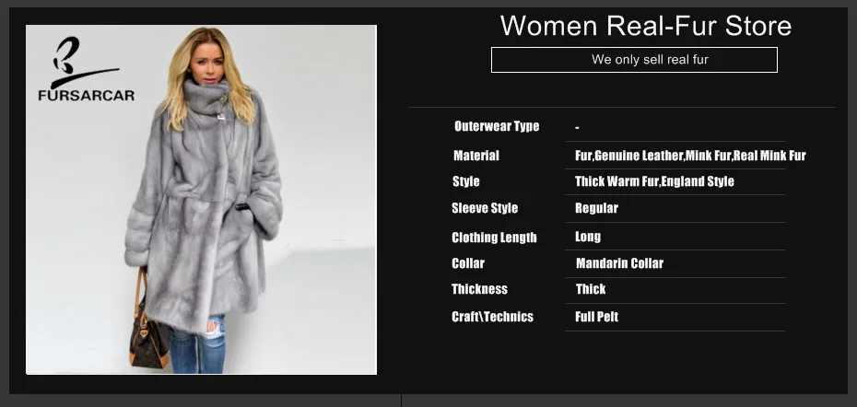Image resolution: width=857 pixels, height=407 pixels.
Task: Click the 'Full Pelt' value
Action: coord(596,317)
